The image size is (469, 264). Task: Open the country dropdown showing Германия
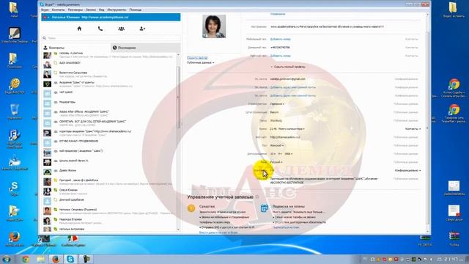tap(277, 104)
